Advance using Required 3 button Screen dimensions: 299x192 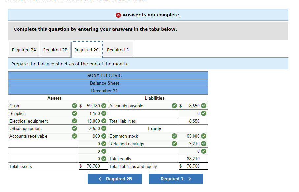176,179
